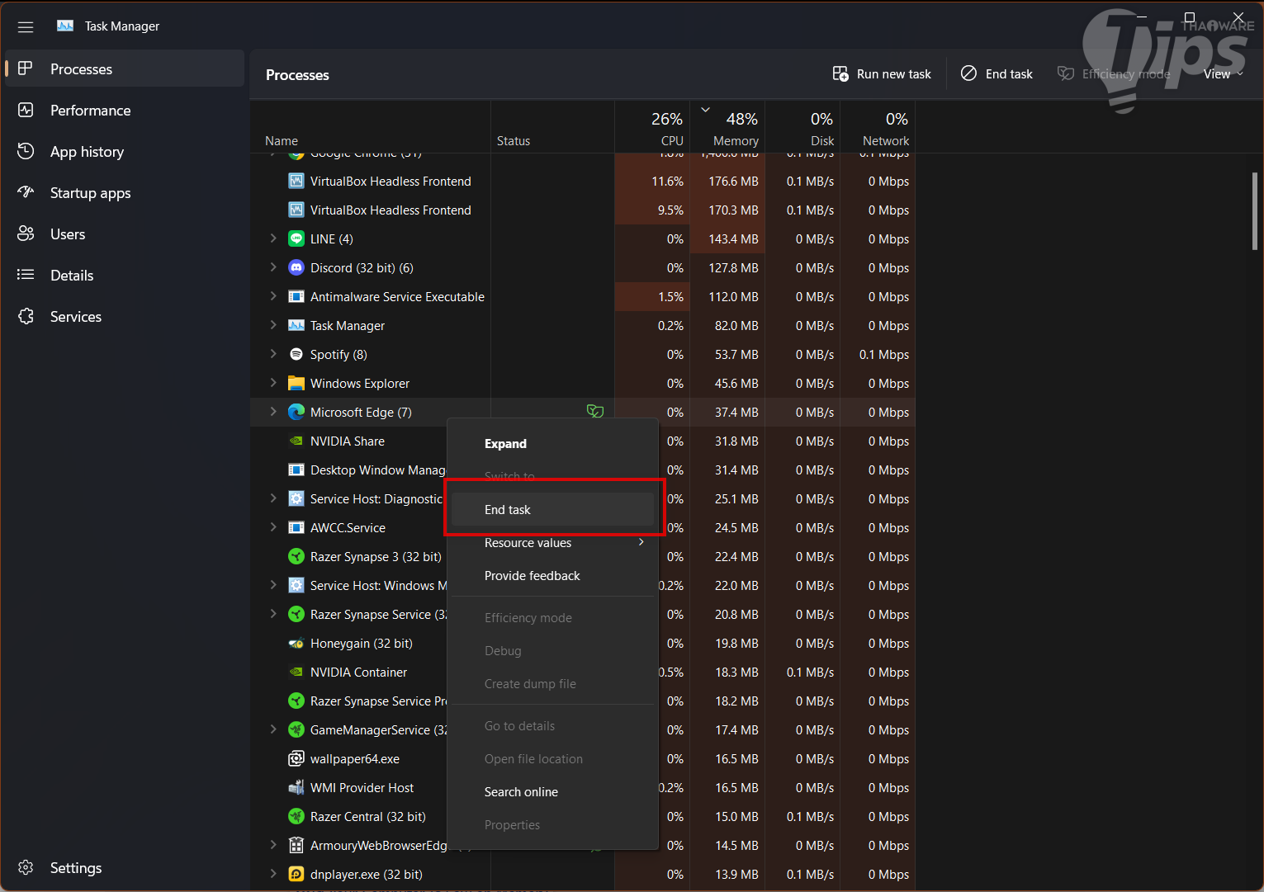Click End task button in the toolbar
Image resolution: width=1264 pixels, height=892 pixels.
997,74
